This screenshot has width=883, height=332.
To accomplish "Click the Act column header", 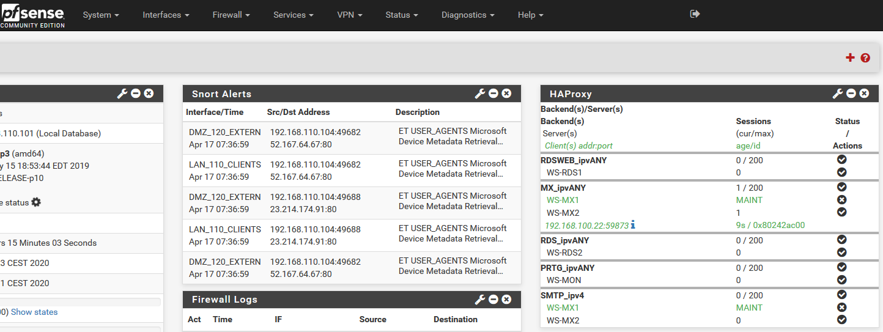I will click(x=194, y=319).
